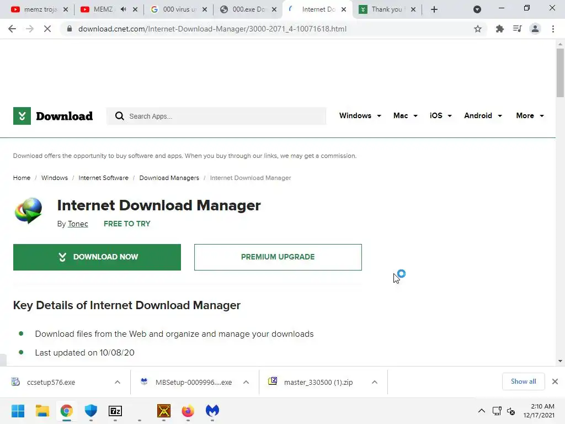Switch to Chrome in the taskbar
Screen dimensions: 565x424
click(x=66, y=411)
